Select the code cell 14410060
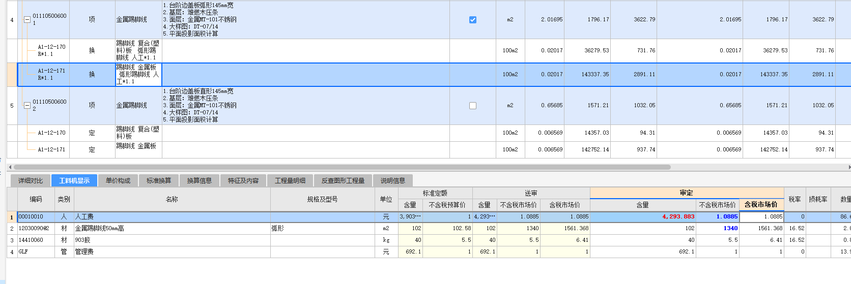851x284 pixels. coord(36,240)
